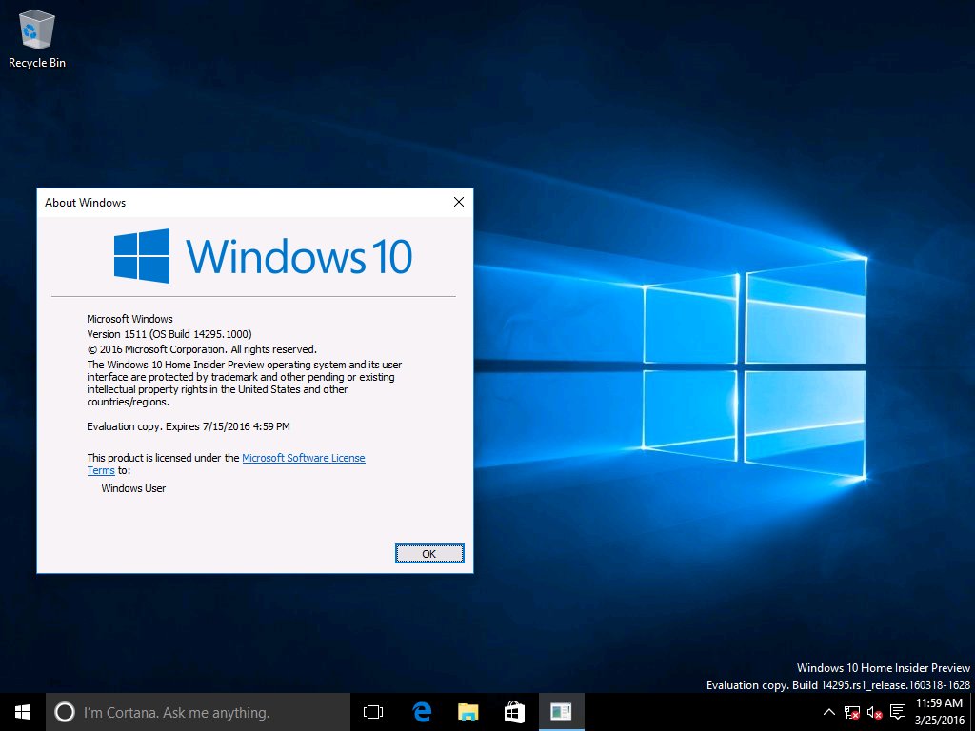Click the 'Evaluation copy. Expires 7/15/2016 4:59 PM' text

pyautogui.click(x=189, y=426)
